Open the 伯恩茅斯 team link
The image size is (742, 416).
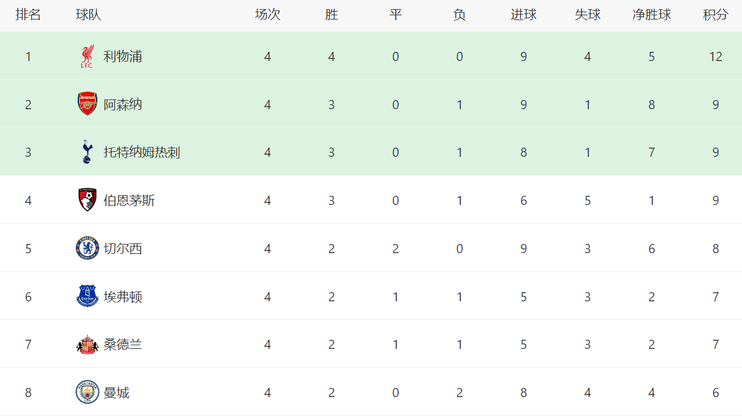coord(129,200)
